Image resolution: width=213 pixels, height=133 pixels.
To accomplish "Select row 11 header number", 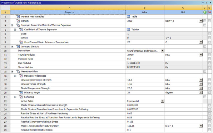I will [5, 55].
